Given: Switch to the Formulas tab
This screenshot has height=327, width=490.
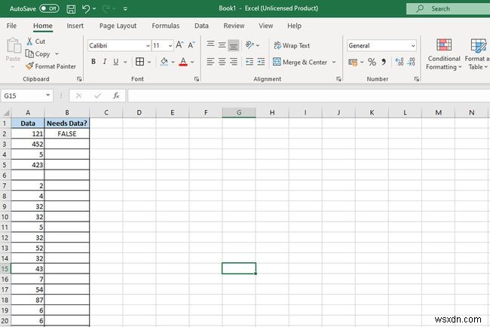Looking at the screenshot, I should click(x=166, y=26).
